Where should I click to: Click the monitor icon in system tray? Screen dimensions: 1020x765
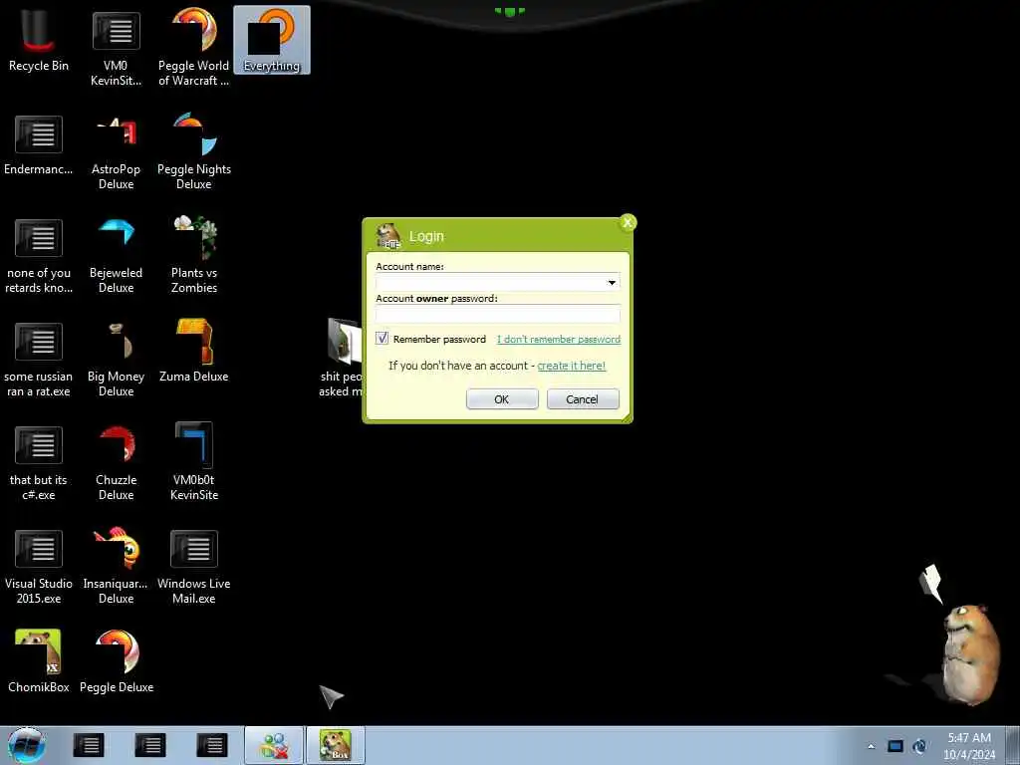click(895, 746)
